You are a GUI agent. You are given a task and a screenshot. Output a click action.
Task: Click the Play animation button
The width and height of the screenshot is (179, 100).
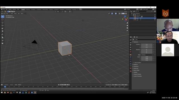point(66,85)
